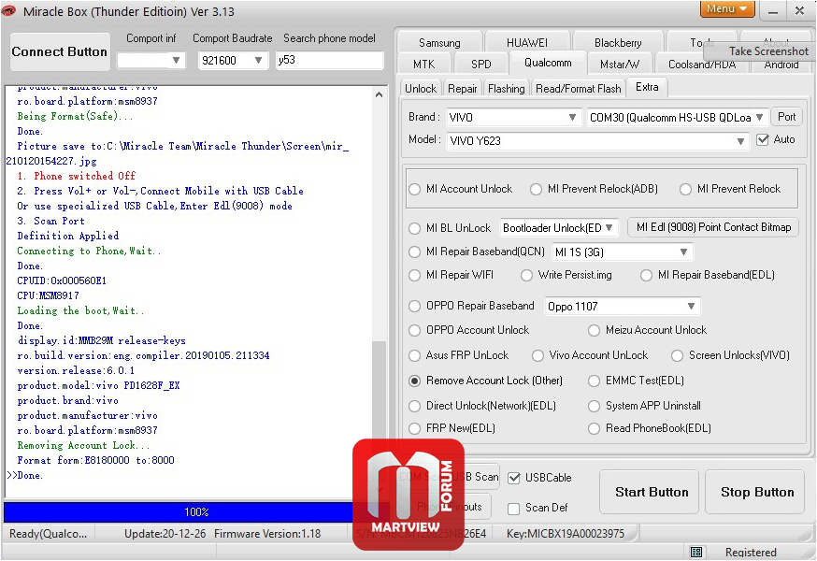Click the Port button

[787, 117]
